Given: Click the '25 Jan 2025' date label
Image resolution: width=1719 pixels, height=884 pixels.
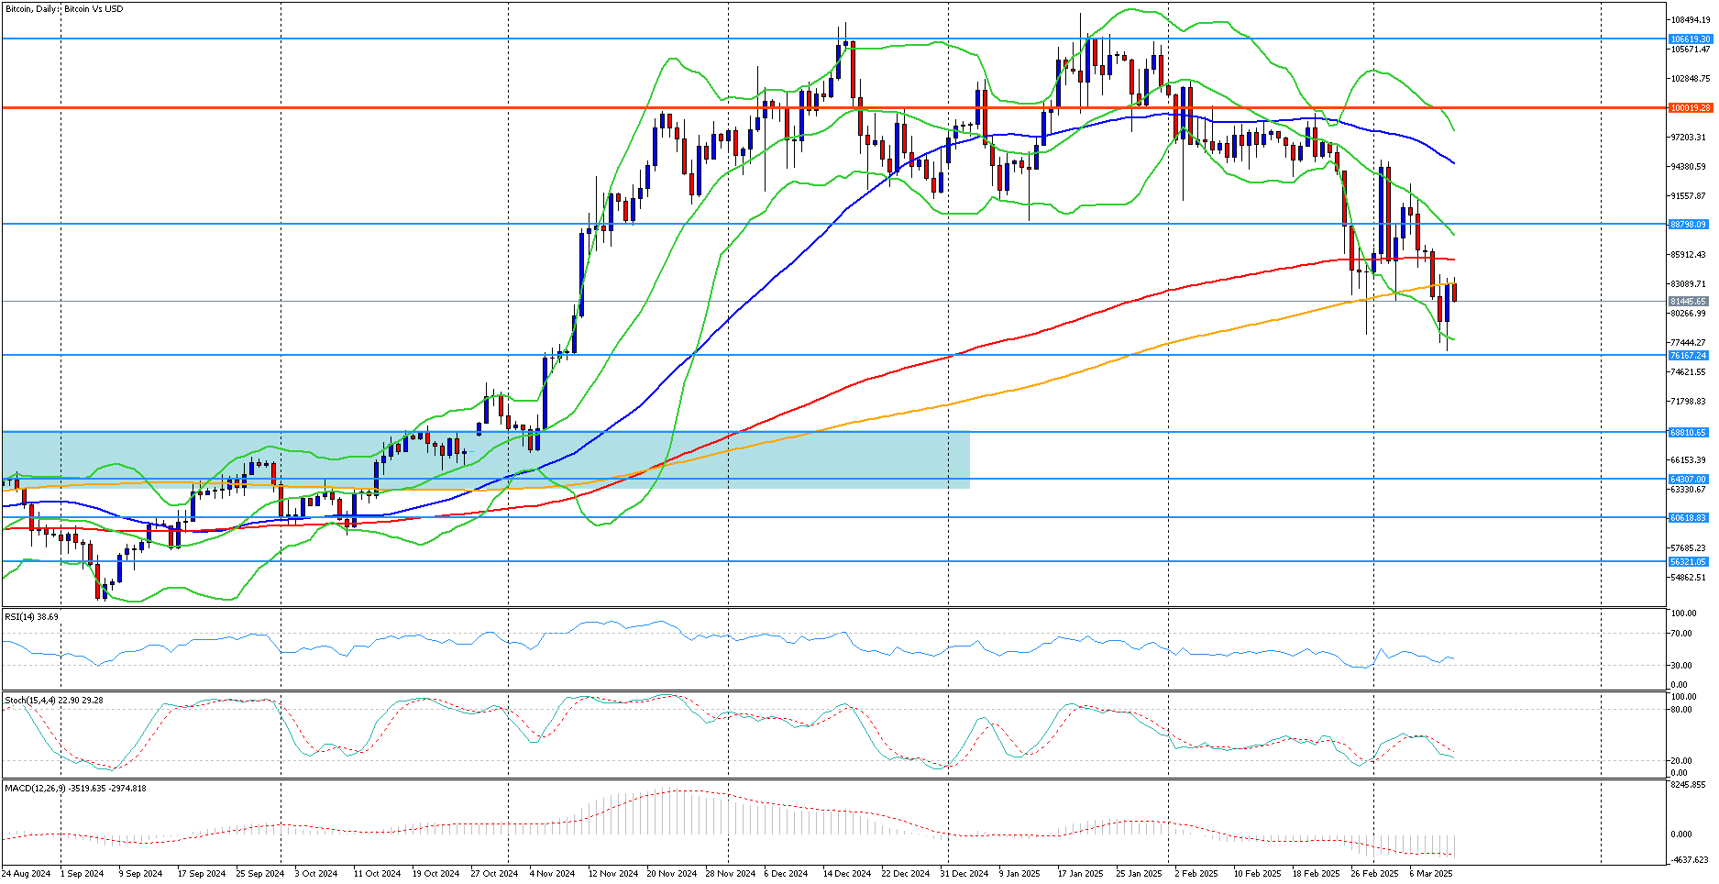Looking at the screenshot, I should click(1139, 874).
